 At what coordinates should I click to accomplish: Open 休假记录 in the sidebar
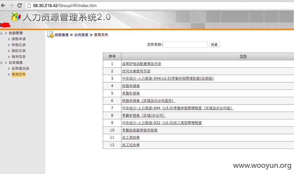19,45
